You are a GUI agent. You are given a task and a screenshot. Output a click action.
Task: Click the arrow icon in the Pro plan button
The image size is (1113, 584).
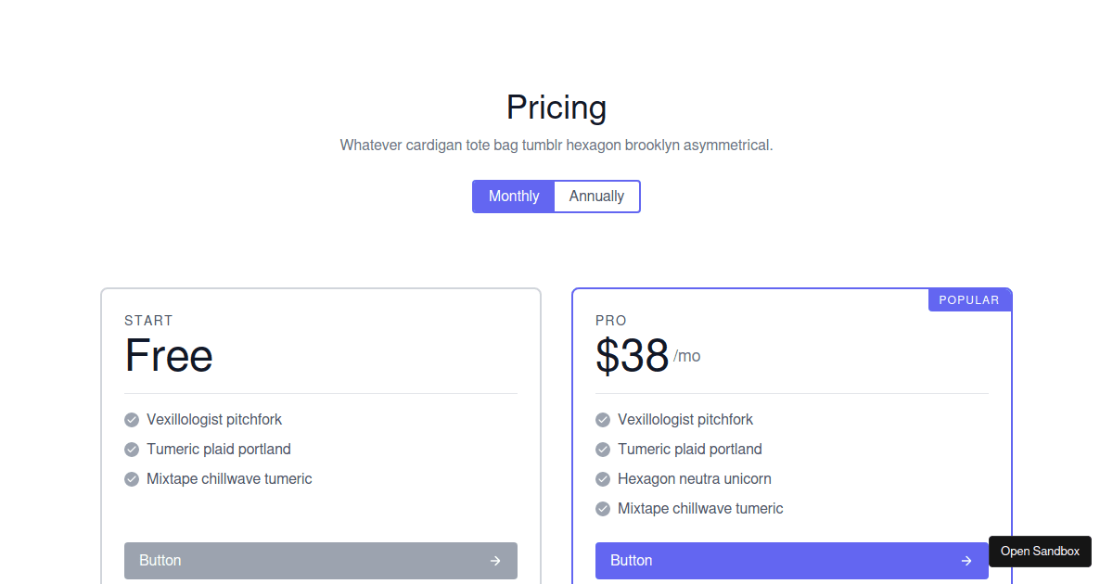[966, 560]
